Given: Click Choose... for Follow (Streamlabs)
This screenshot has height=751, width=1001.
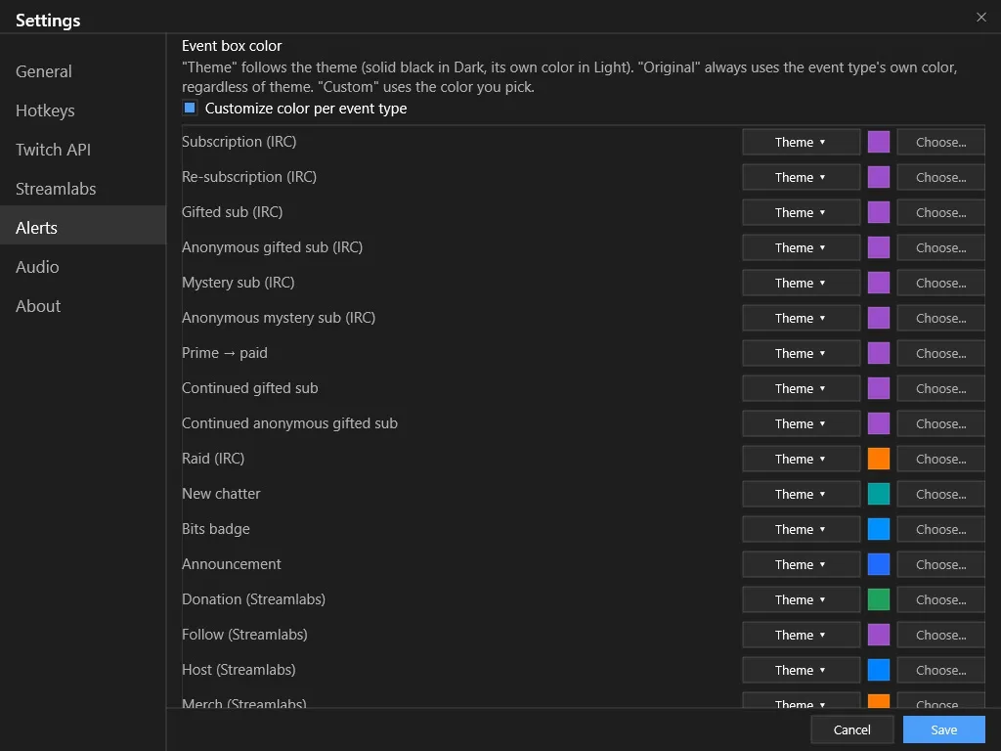Looking at the screenshot, I should pos(940,634).
